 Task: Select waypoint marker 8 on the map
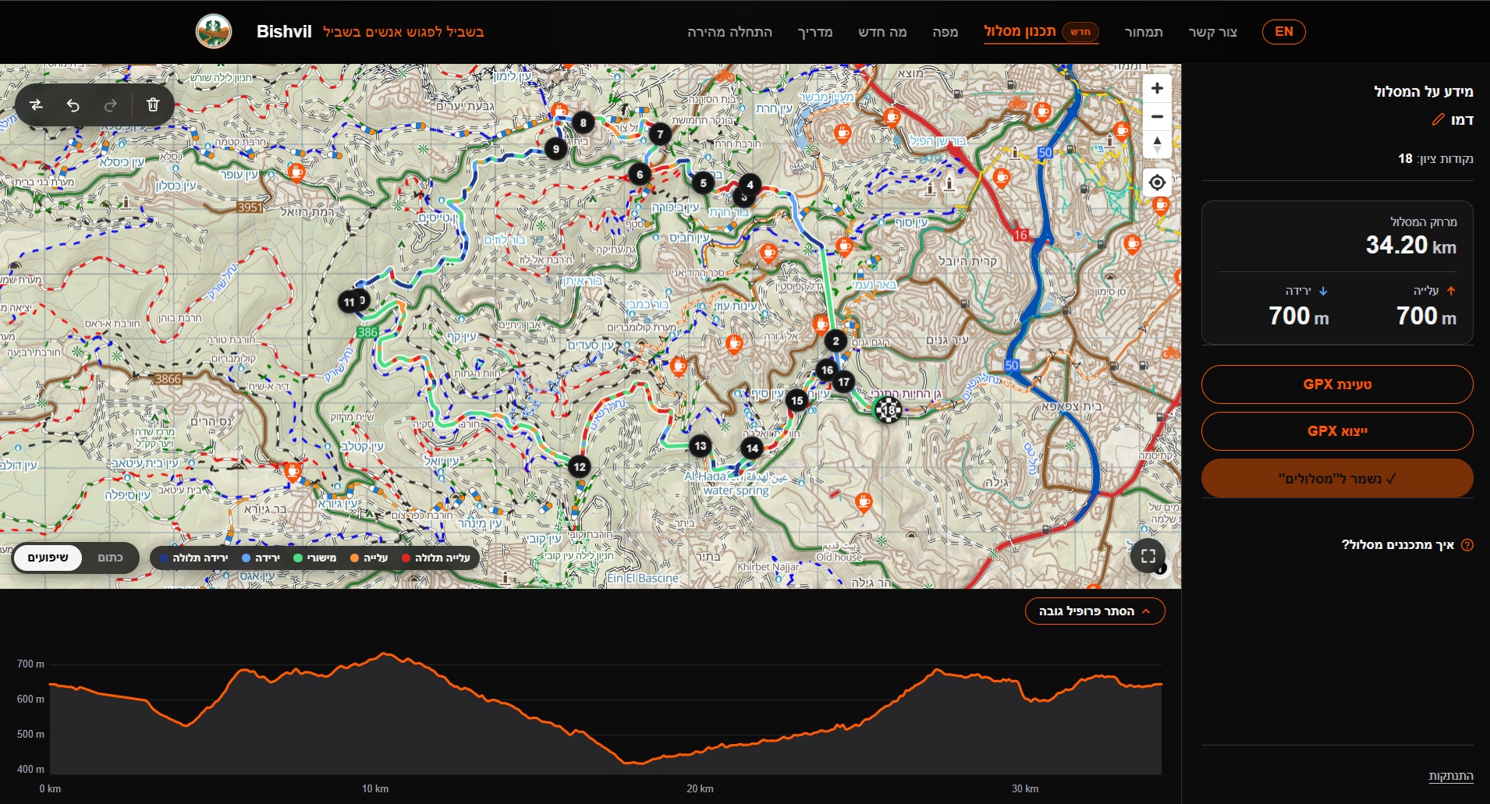tap(583, 122)
